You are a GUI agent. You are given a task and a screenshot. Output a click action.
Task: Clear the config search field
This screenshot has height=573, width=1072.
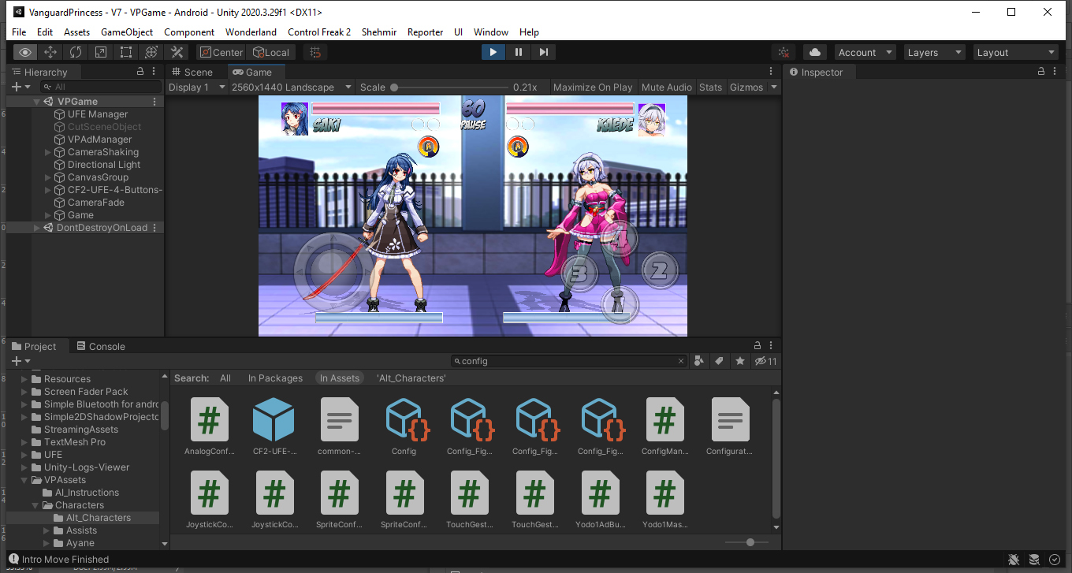click(x=682, y=361)
